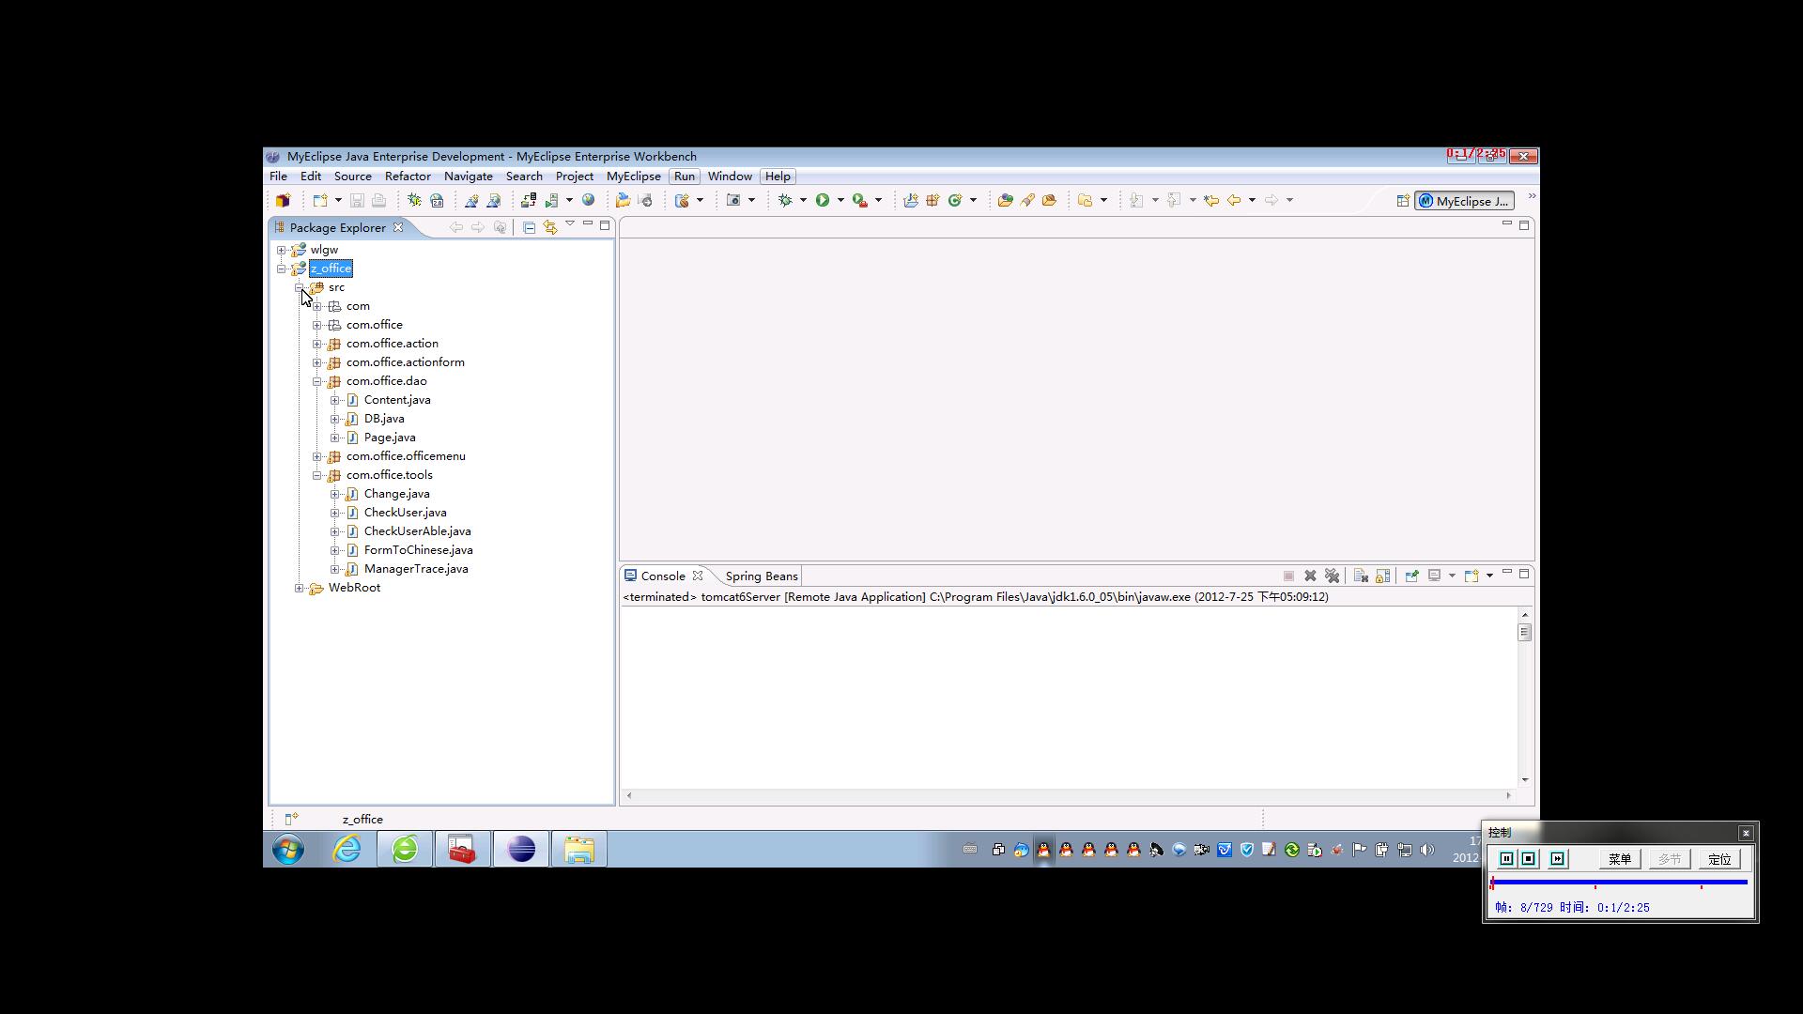The height and width of the screenshot is (1014, 1803).
Task: Open the Window menu
Action: 730,177
